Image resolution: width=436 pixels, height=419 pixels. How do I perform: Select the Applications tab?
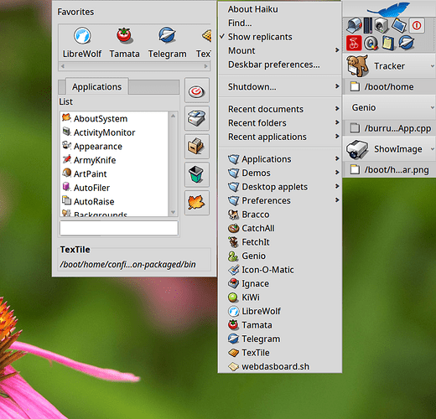[x=97, y=86]
